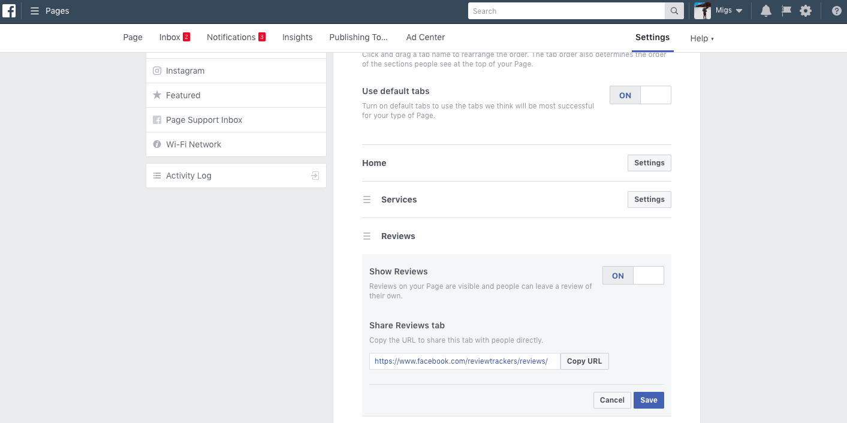Go to the Ad Center tab

point(425,37)
